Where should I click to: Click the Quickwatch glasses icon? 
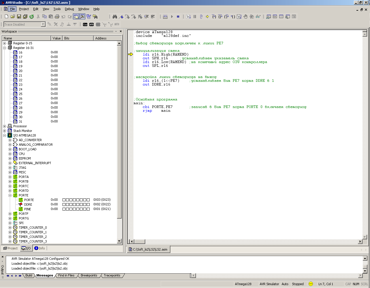[258, 16]
